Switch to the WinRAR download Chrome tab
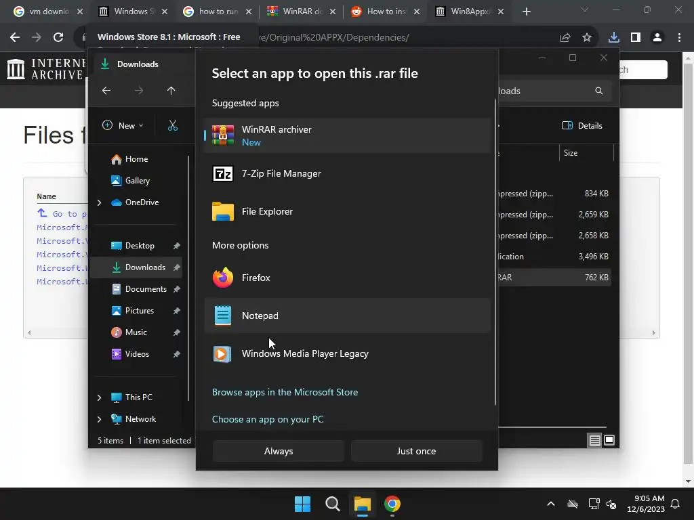 [x=302, y=12]
